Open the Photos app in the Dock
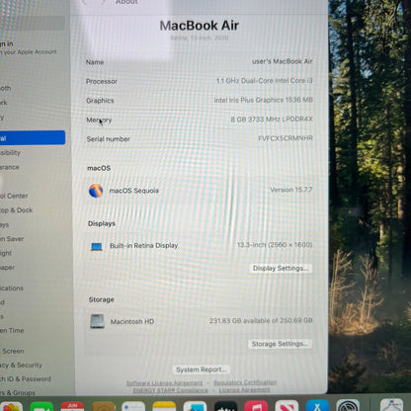The width and height of the screenshot is (411, 411). [11, 407]
